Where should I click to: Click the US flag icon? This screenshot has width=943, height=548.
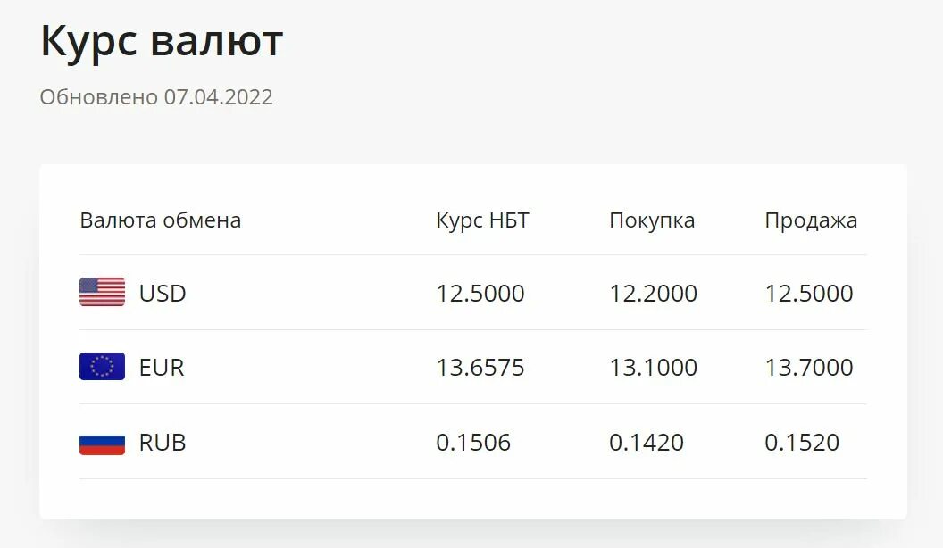pyautogui.click(x=102, y=293)
